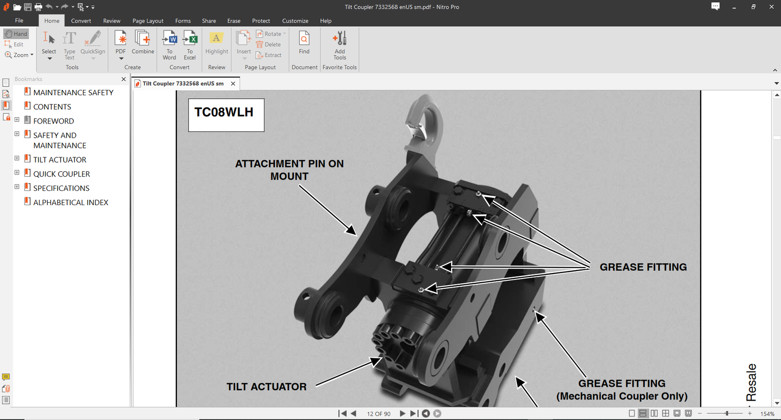Open the Redo history dropdown arrow

[x=73, y=7]
